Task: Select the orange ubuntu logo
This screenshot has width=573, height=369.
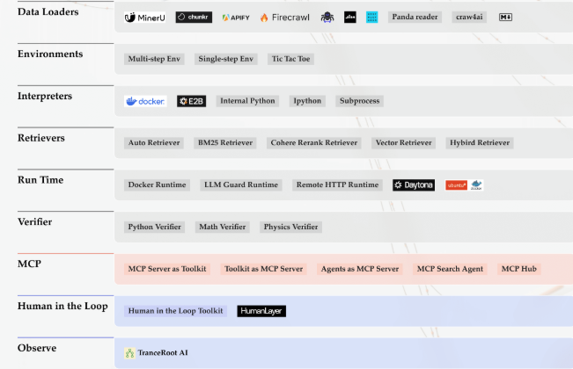Action: pyautogui.click(x=456, y=185)
